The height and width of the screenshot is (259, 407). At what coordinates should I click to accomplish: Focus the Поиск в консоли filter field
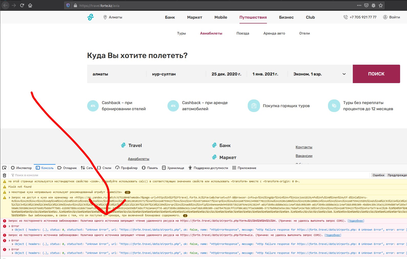189,175
